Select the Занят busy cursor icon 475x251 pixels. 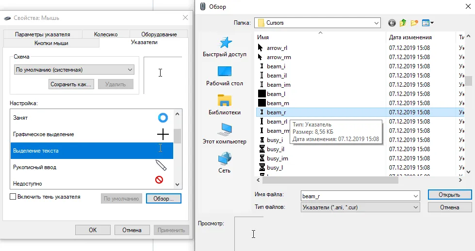163,118
